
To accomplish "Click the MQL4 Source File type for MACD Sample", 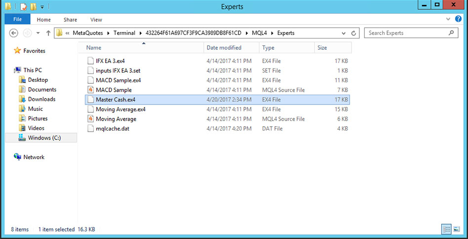I will (283, 90).
